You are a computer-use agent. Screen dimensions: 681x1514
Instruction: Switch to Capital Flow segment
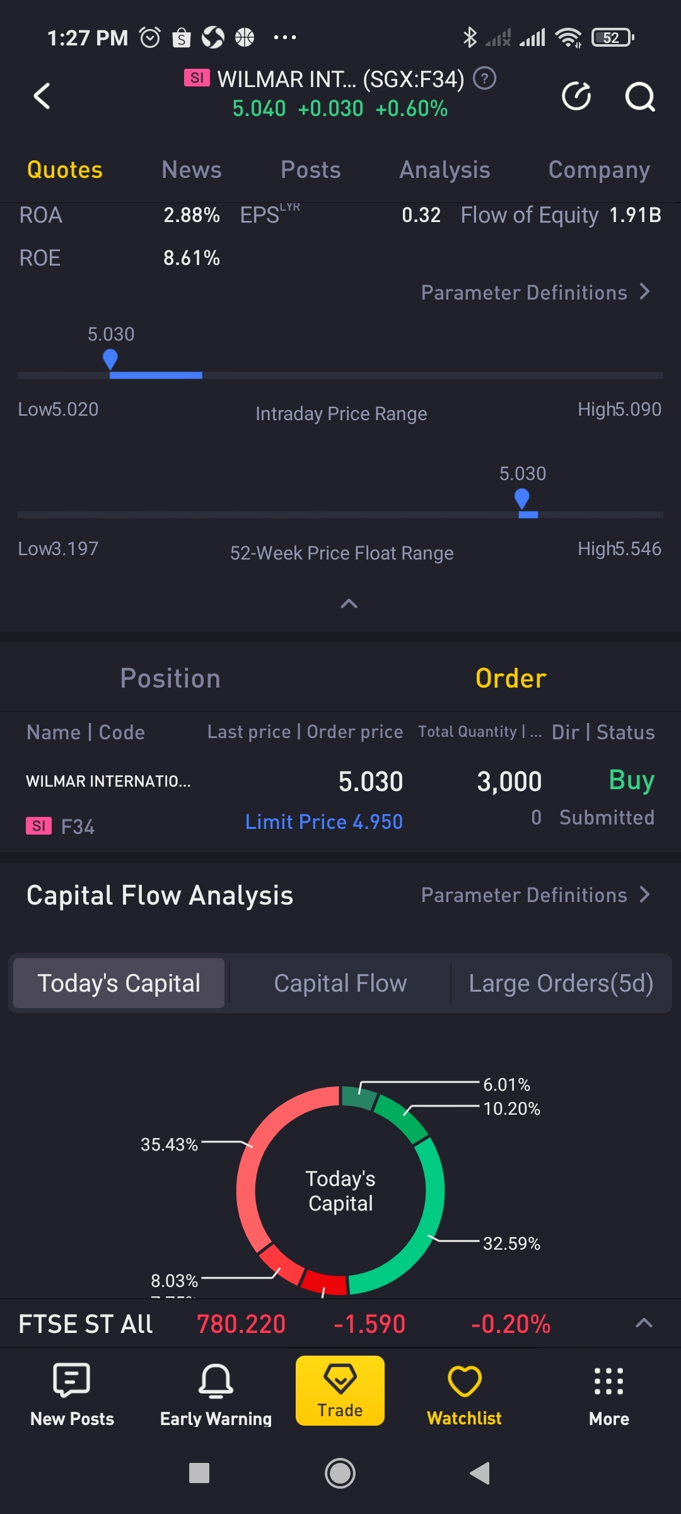[x=340, y=983]
